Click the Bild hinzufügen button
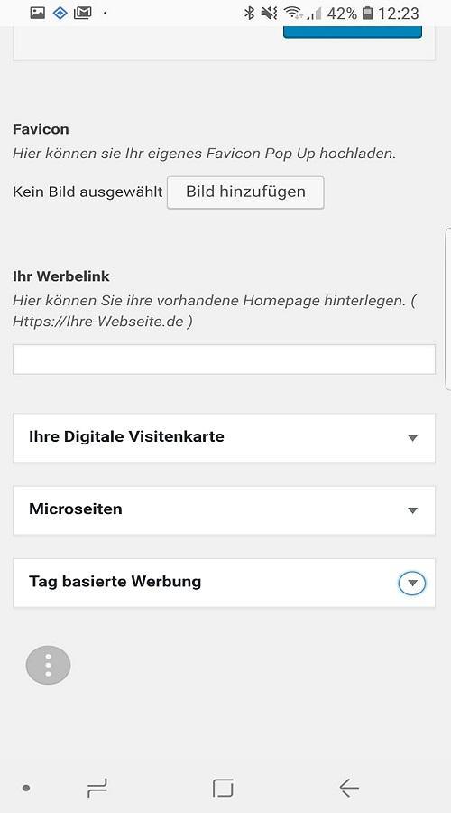This screenshot has width=451, height=813. [245, 192]
